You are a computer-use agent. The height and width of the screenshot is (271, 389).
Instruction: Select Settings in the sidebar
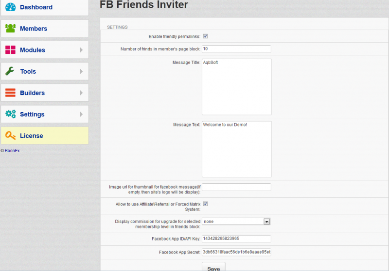coord(45,114)
